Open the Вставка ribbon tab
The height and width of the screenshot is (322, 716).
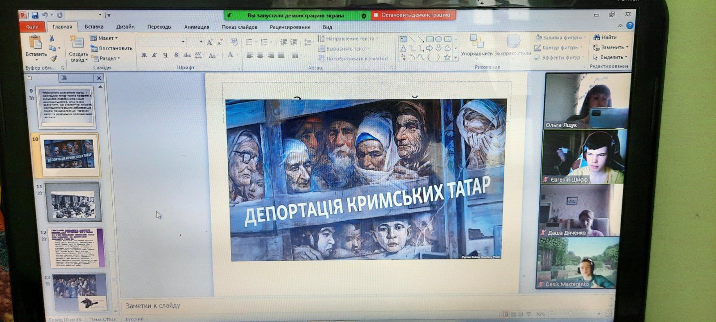(x=94, y=27)
